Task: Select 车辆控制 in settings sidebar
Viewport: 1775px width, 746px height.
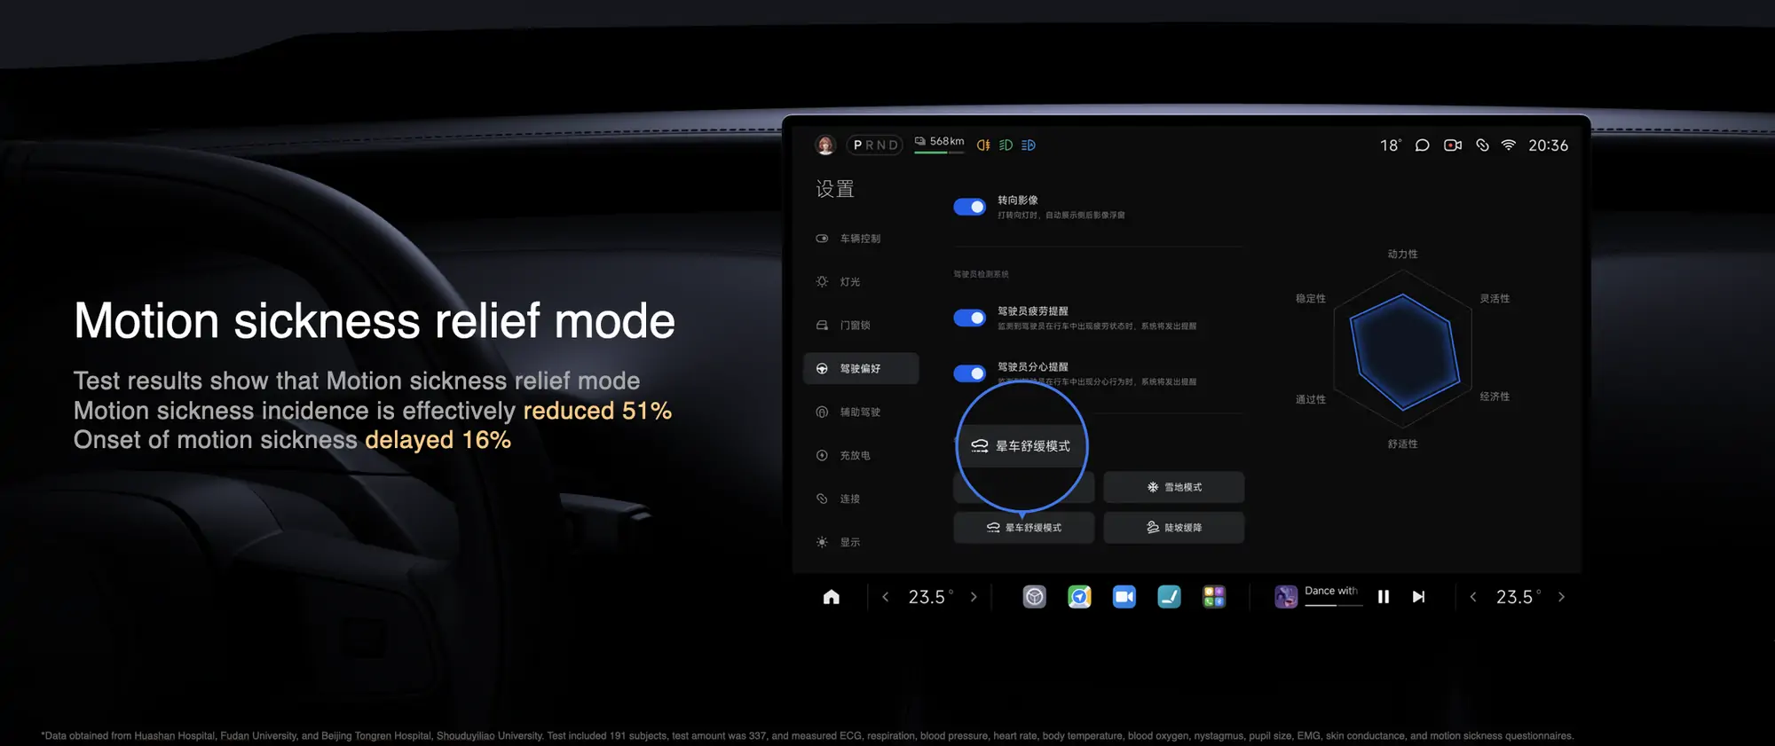Action: (859, 239)
